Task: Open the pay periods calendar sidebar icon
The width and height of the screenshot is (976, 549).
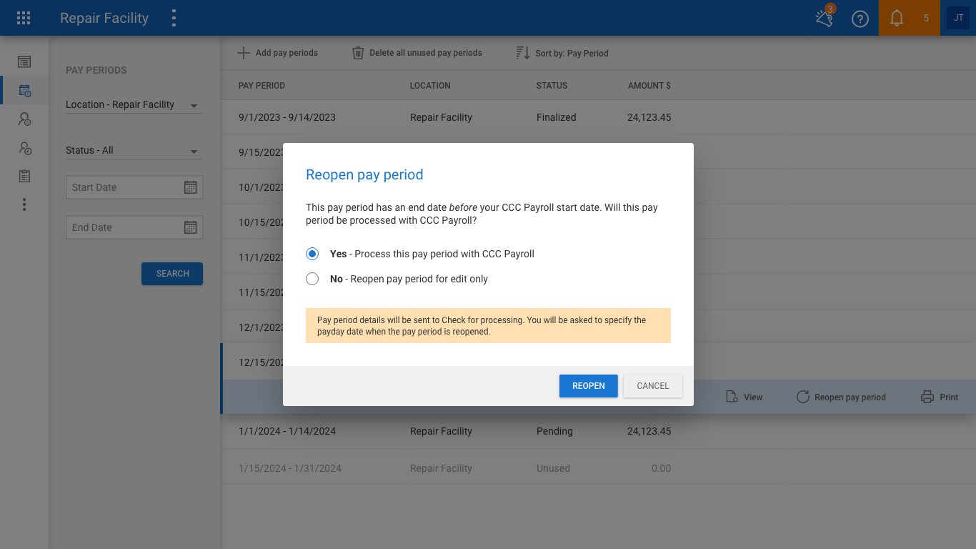Action: click(24, 91)
